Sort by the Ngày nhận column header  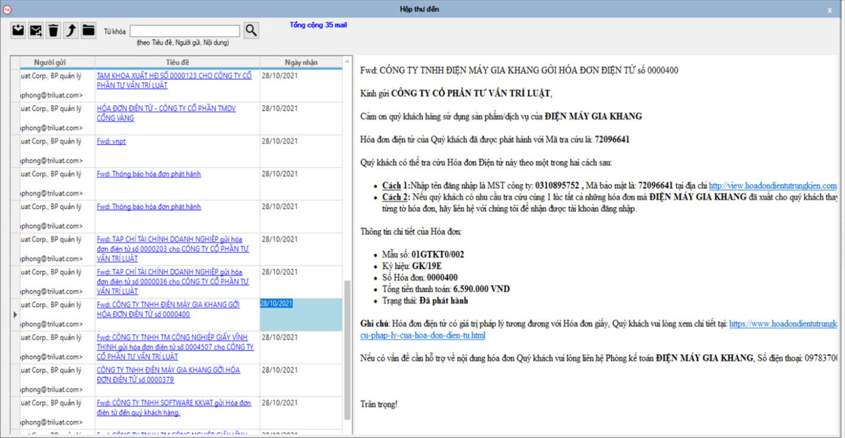[301, 62]
